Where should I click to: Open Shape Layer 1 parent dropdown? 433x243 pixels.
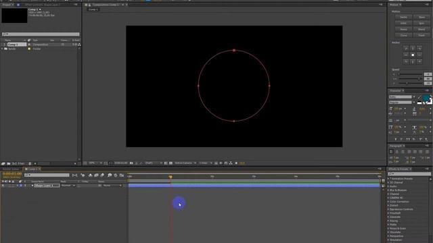112,186
